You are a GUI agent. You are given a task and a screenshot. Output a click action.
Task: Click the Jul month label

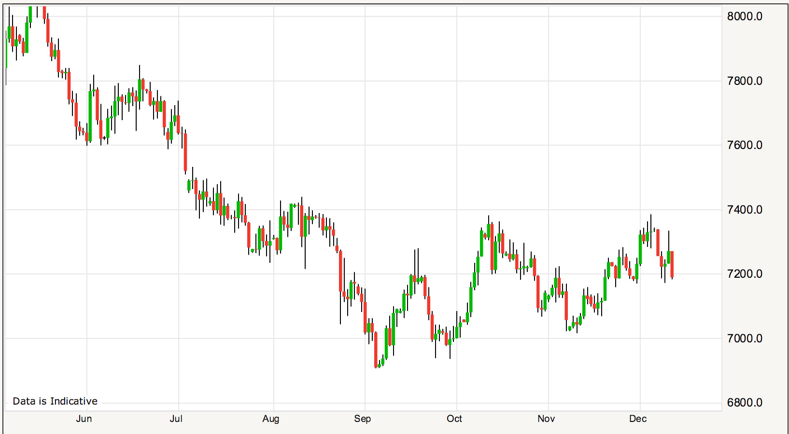point(176,419)
